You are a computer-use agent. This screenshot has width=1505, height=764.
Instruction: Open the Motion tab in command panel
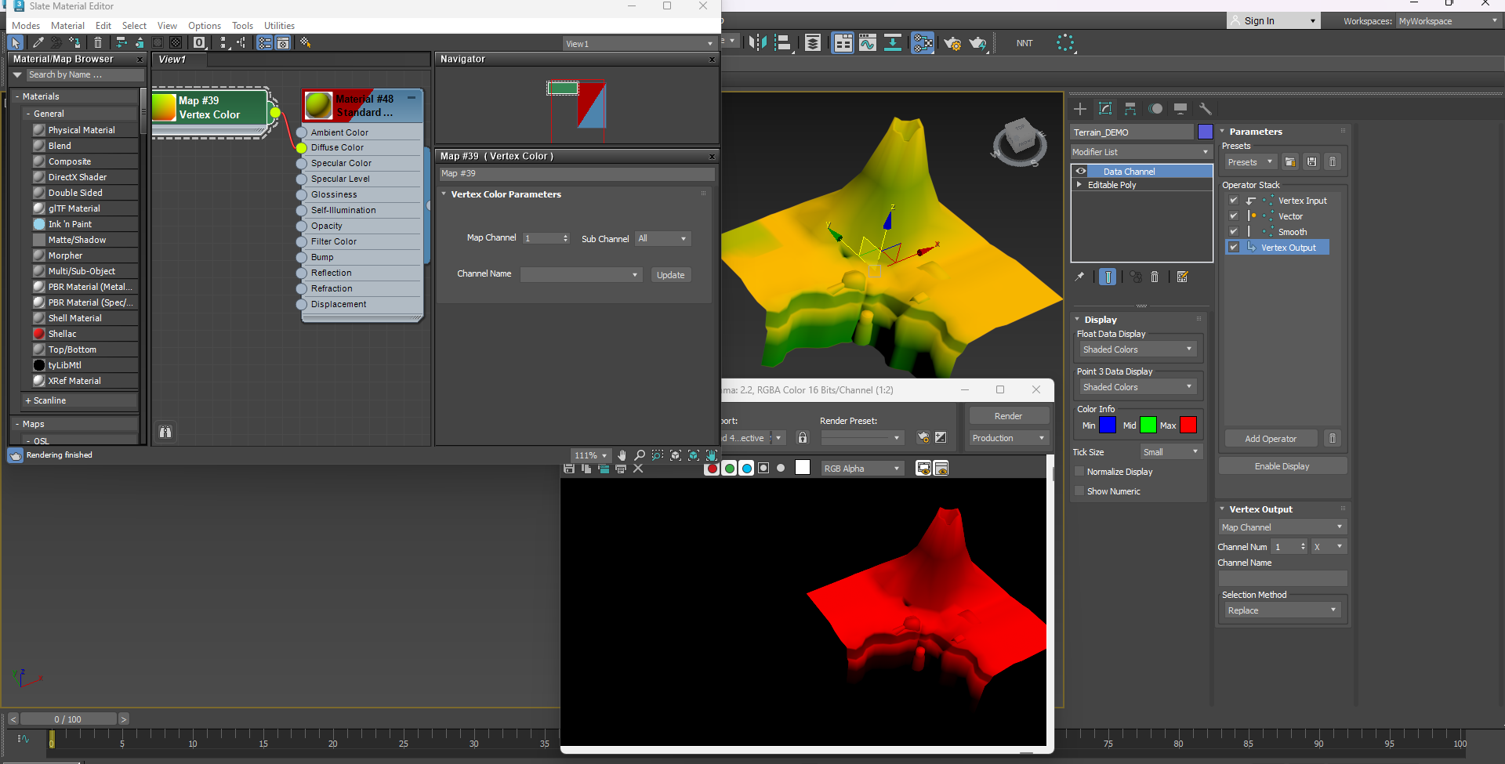pos(1155,109)
